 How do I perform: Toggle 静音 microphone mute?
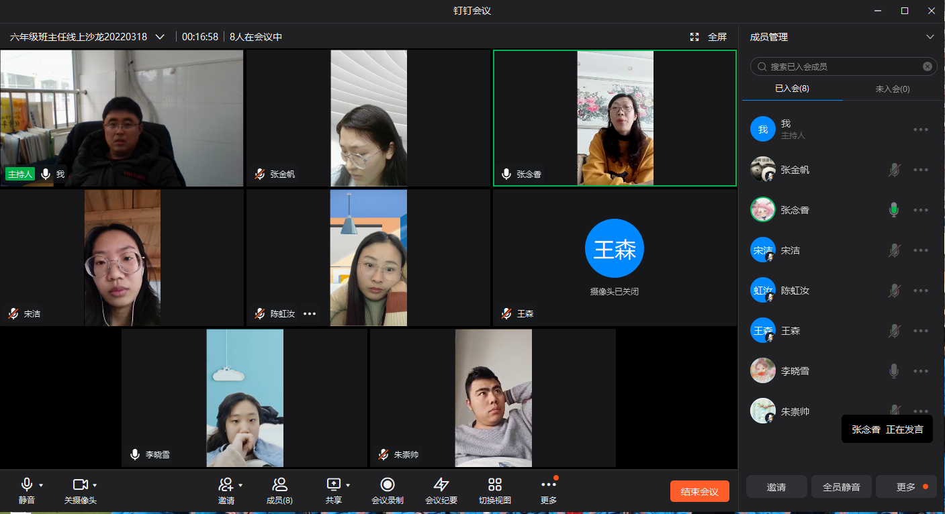pyautogui.click(x=26, y=484)
